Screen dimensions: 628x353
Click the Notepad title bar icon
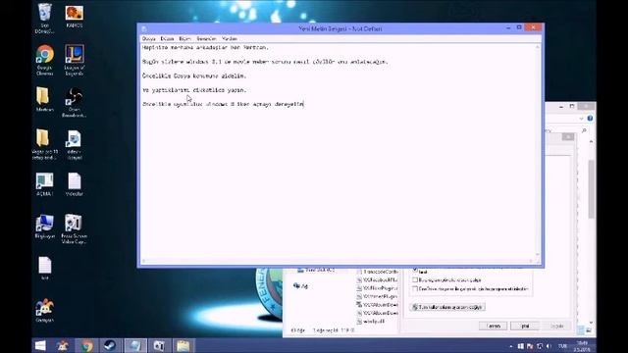(144, 28)
